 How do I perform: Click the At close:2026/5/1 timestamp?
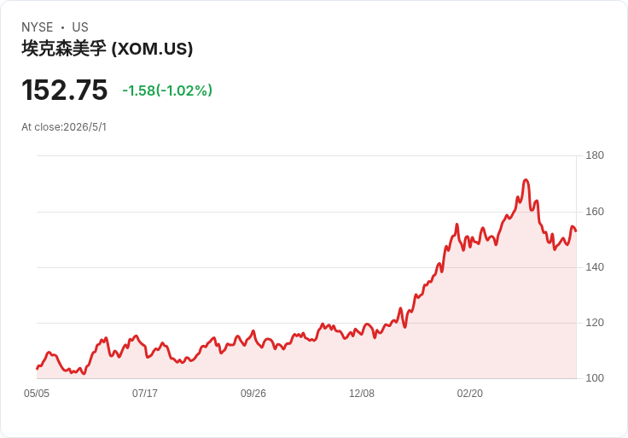tap(64, 127)
